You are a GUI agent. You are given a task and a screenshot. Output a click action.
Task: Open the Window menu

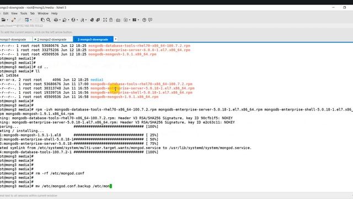click(x=43, y=13)
